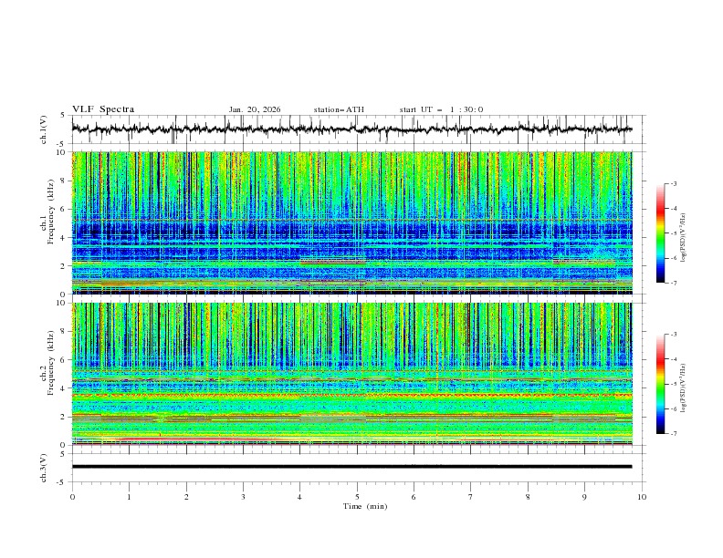Click the "5" tick label on Time axis
Screen dimensions: 723x558
357,497
